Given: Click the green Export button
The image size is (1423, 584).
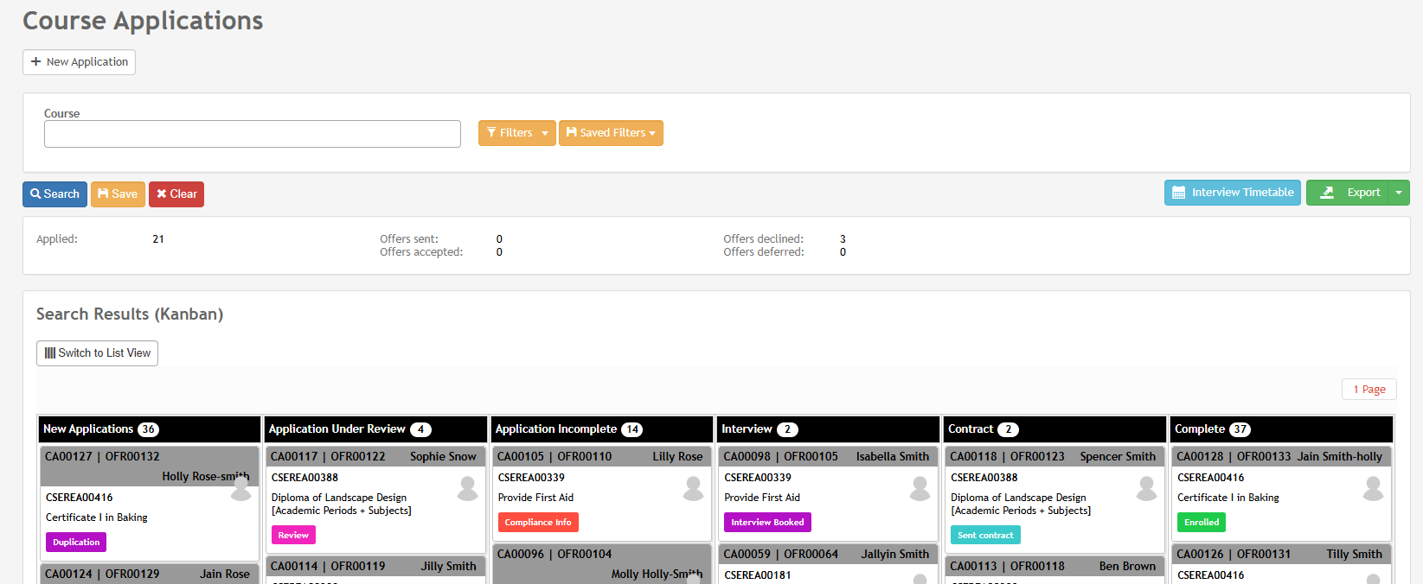Looking at the screenshot, I should click(x=1347, y=193).
